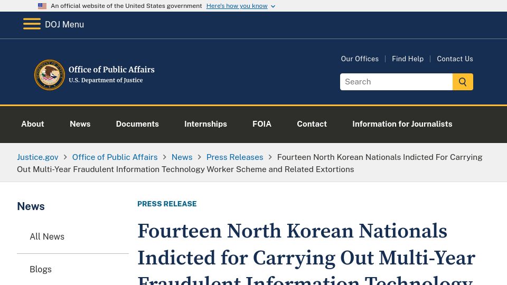Screen dimensions: 507x285
Task: Click the yellow search magnifier button
Action: (x=463, y=82)
